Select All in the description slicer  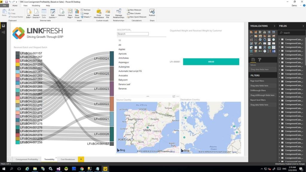(120, 45)
